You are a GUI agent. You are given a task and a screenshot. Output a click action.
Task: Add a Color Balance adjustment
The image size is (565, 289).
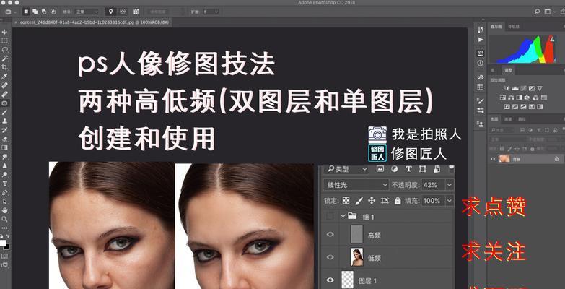(x=511, y=98)
